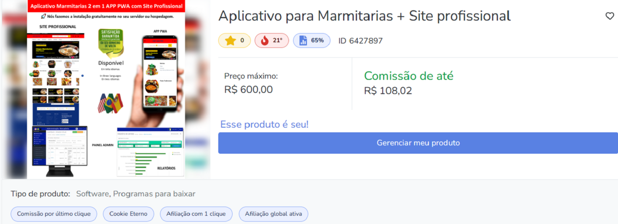The width and height of the screenshot is (618, 224).
Task: Click the flame temperature 21° badge
Action: pyautogui.click(x=272, y=40)
